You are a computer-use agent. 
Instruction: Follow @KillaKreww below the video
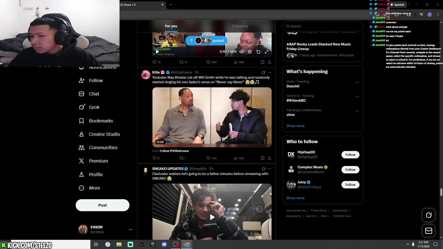point(174,151)
